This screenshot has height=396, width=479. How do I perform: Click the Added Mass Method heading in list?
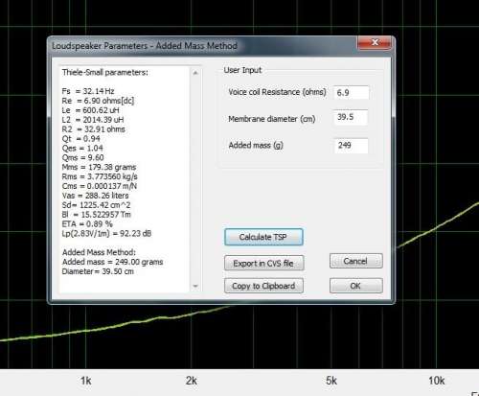[x=99, y=252]
